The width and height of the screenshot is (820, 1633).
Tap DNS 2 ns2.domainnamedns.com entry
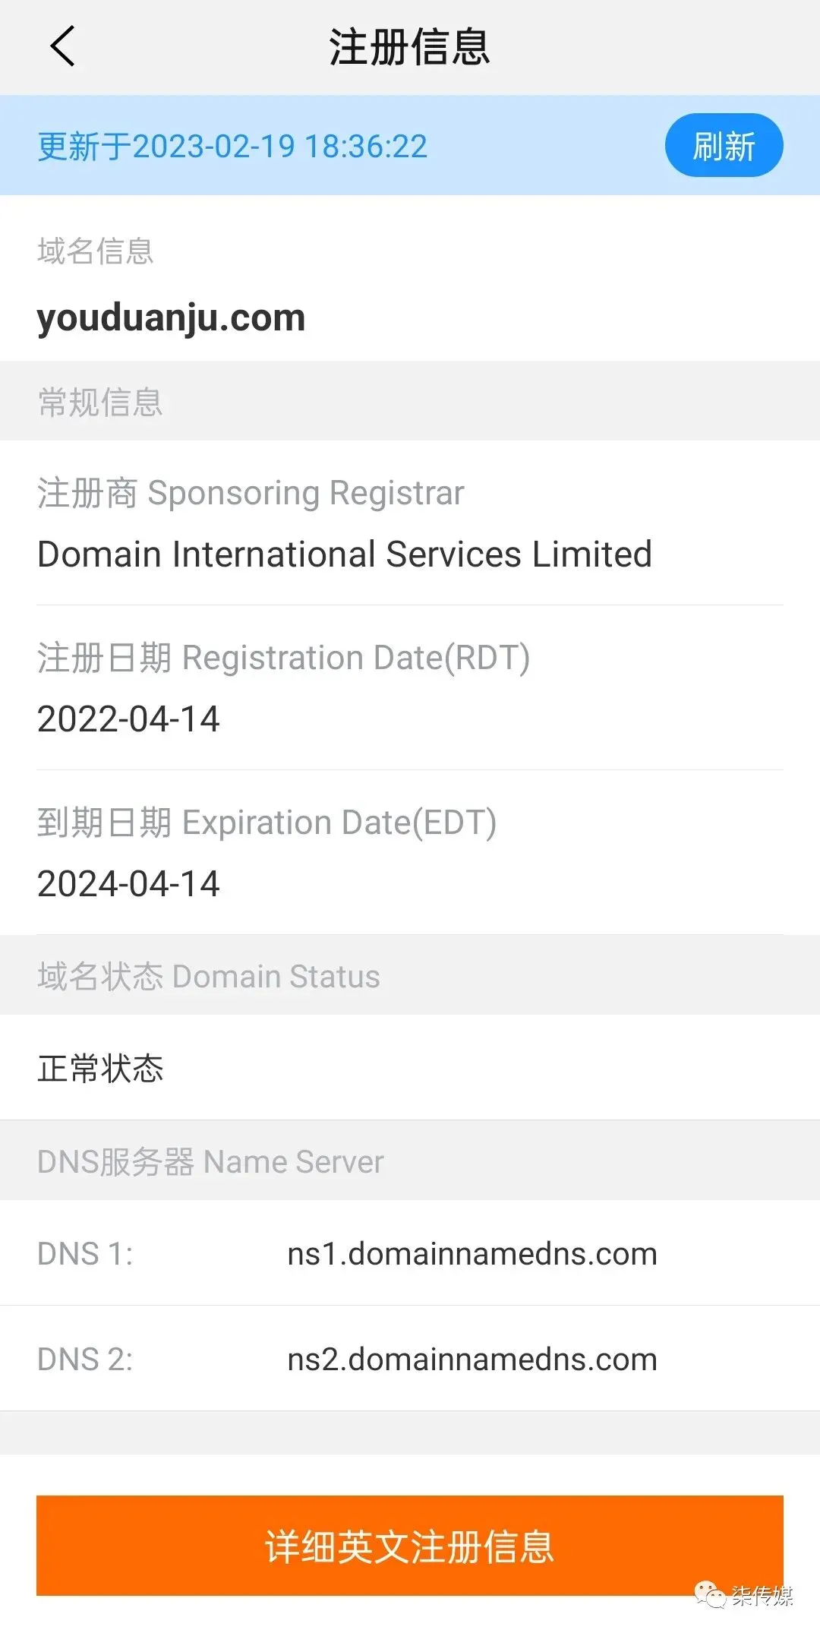(410, 1359)
